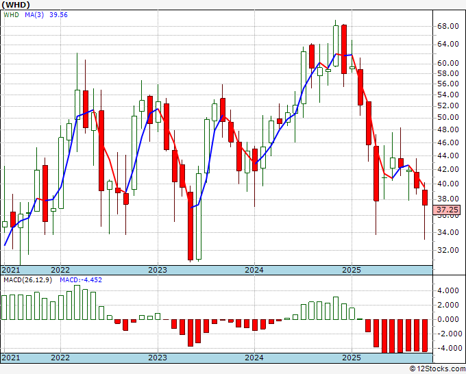Click the 32.00 price axis label
Screen dimensions: 466x374
click(x=448, y=250)
